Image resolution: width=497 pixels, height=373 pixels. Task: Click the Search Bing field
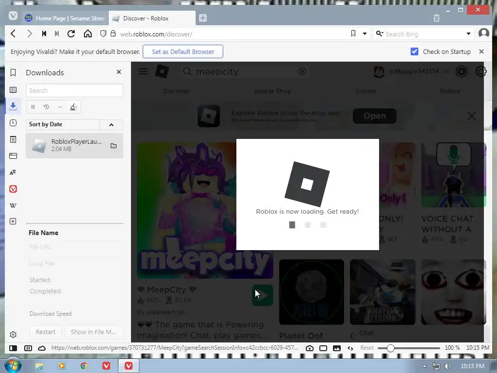424,34
